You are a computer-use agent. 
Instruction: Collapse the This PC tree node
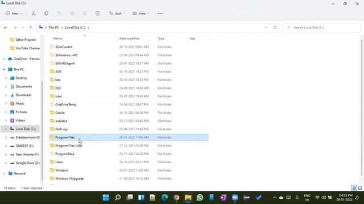(4, 69)
